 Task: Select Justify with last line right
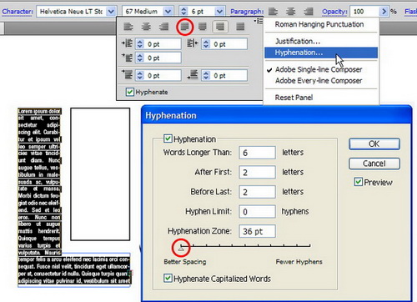point(220,27)
